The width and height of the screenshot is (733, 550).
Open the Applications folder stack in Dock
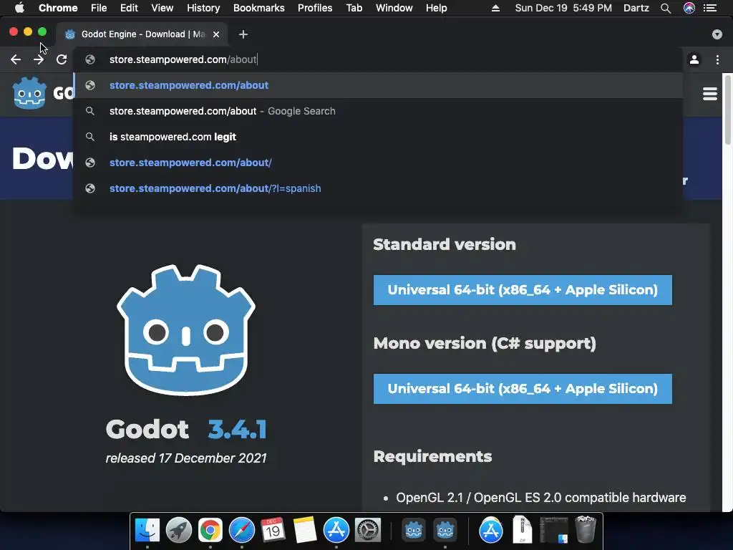point(491,531)
